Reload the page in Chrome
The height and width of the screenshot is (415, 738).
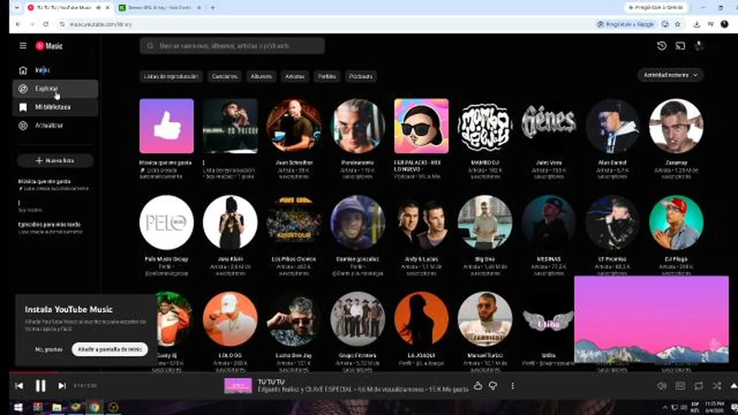point(46,24)
